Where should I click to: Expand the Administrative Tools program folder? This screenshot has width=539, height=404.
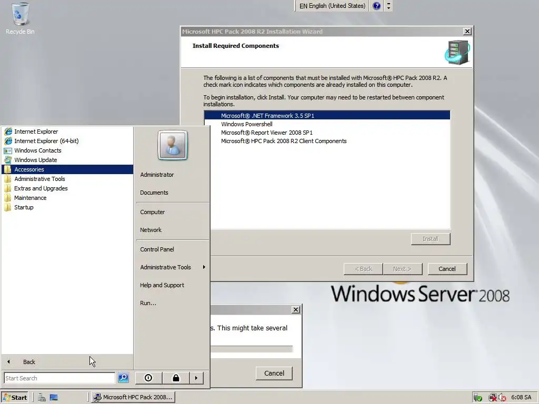[67, 179]
